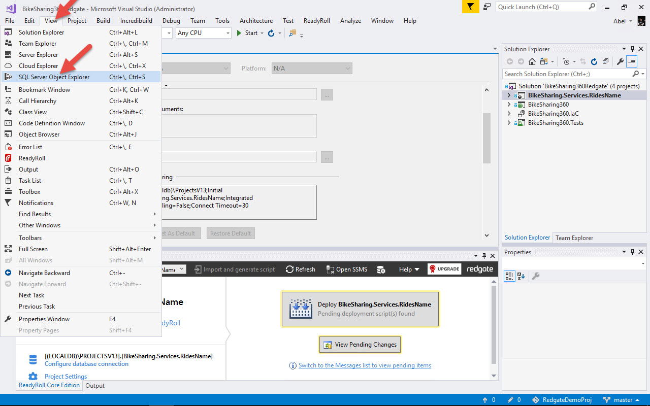Click the Bookmark Window icon
This screenshot has width=650, height=406.
(8, 90)
